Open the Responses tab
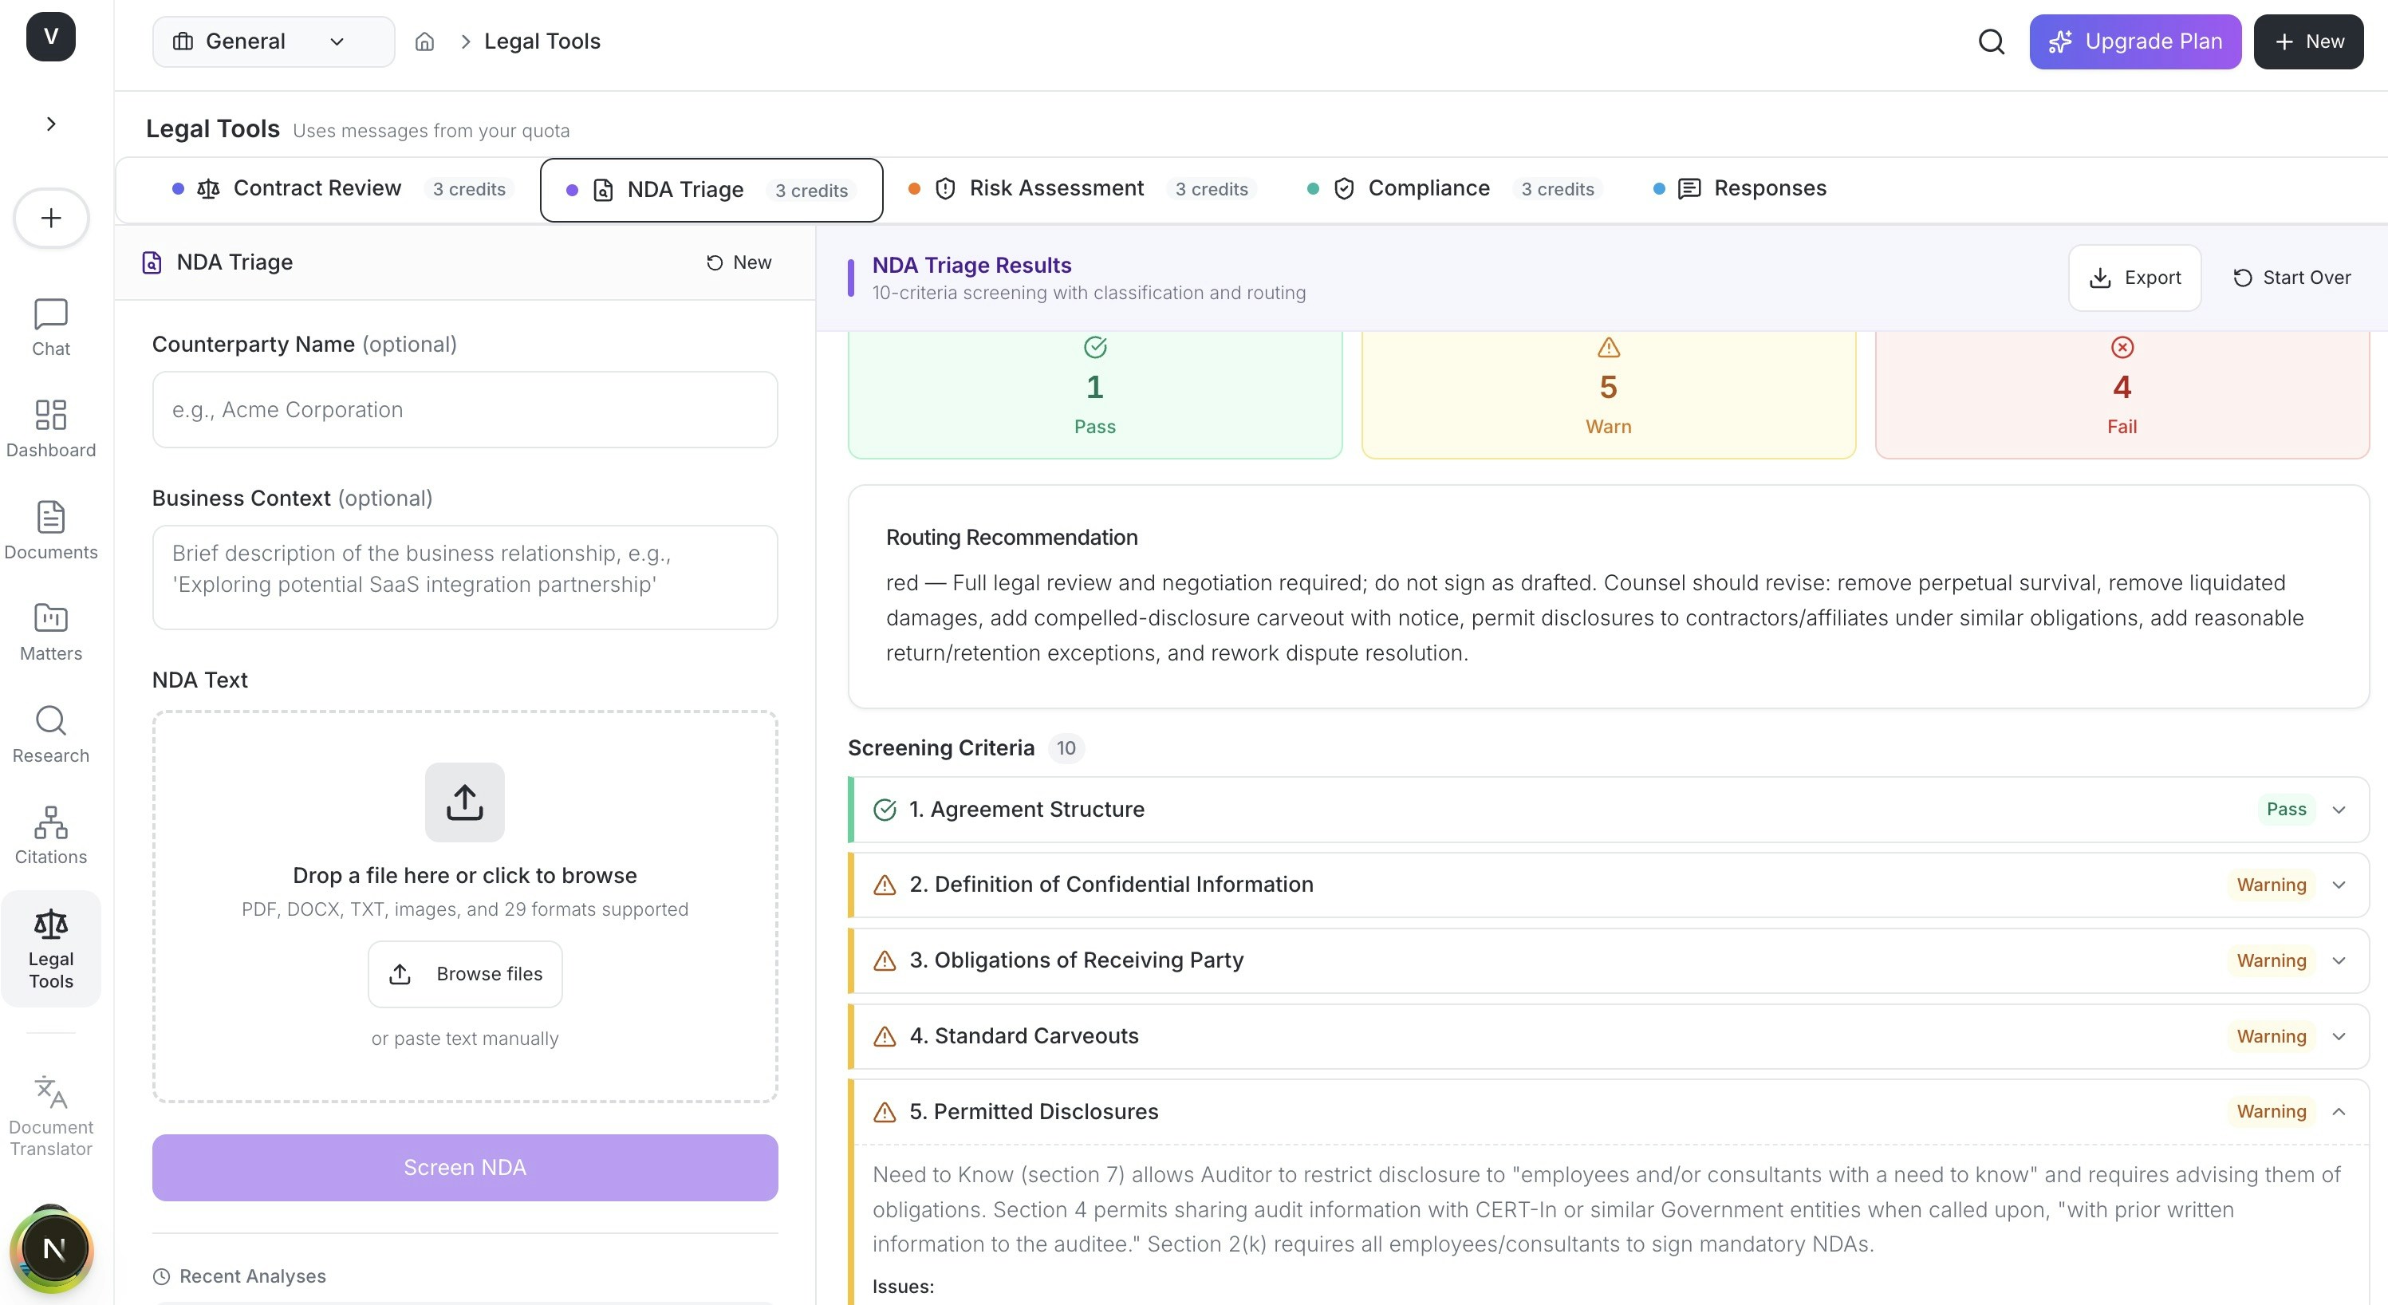The width and height of the screenshot is (2388, 1305). point(1740,189)
